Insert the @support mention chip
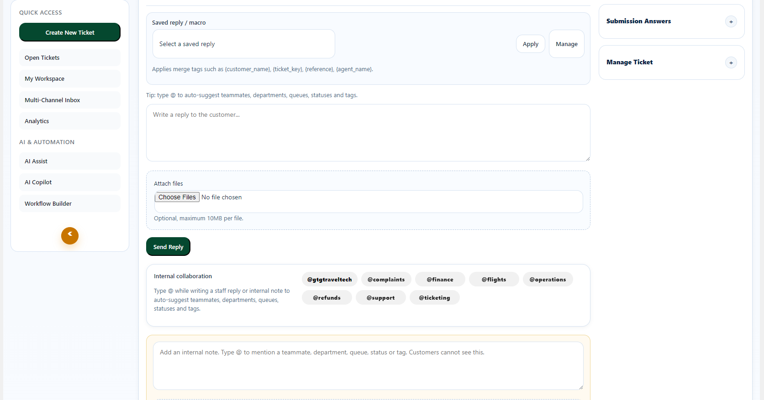Image resolution: width=764 pixels, height=400 pixels. point(381,297)
